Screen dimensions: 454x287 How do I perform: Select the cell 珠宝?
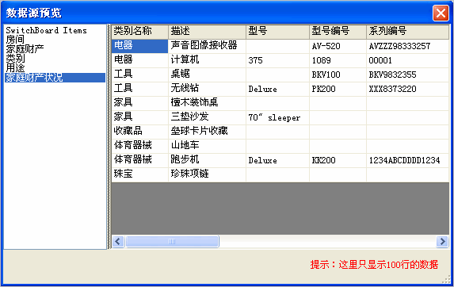coord(140,174)
